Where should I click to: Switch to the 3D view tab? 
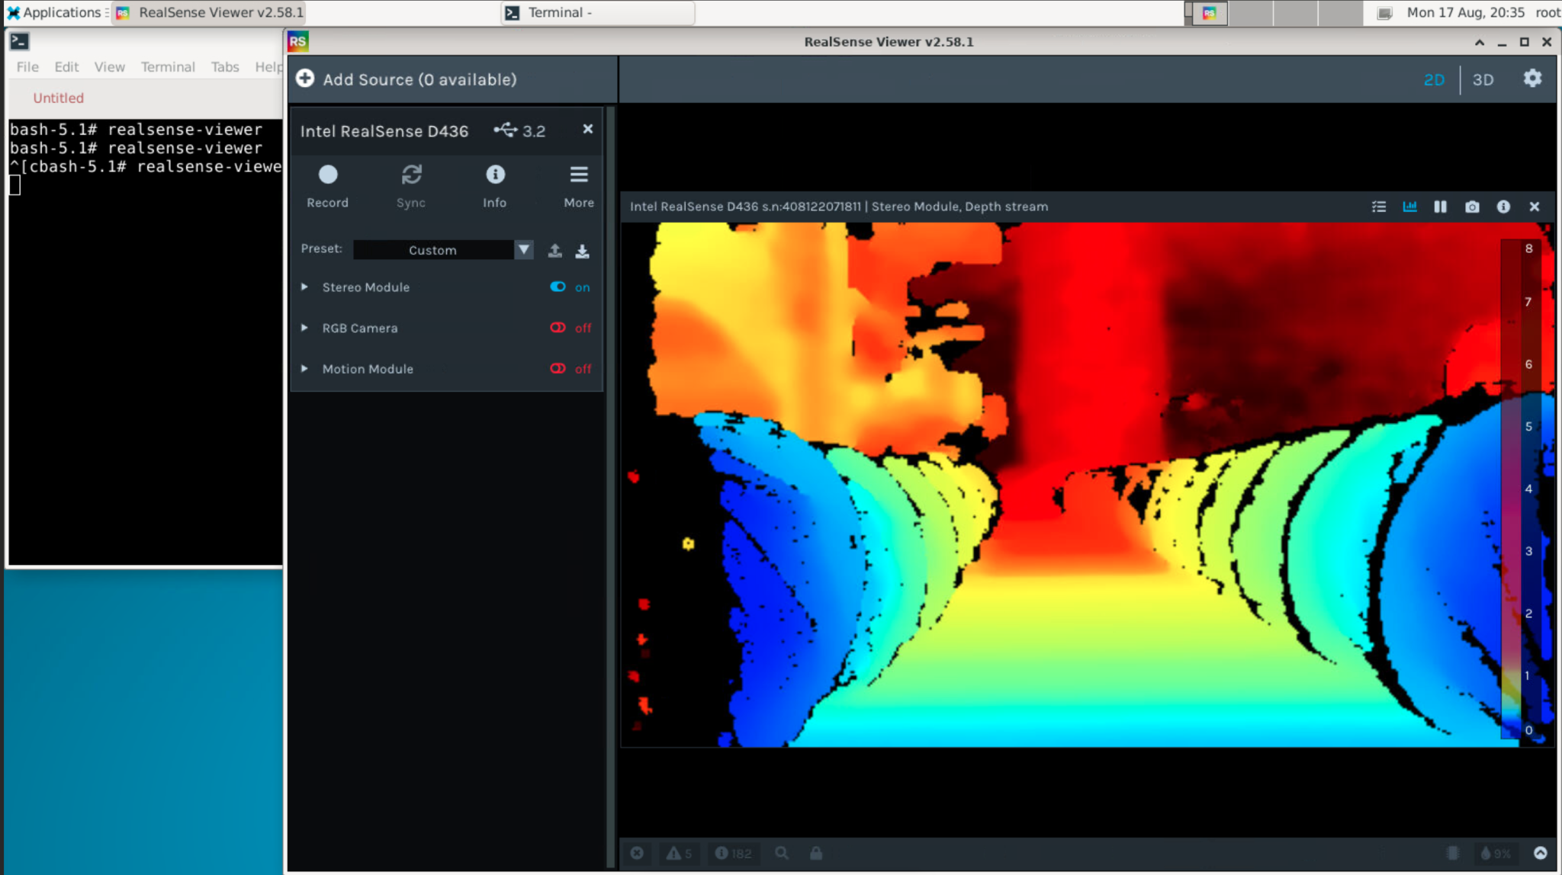[1483, 79]
